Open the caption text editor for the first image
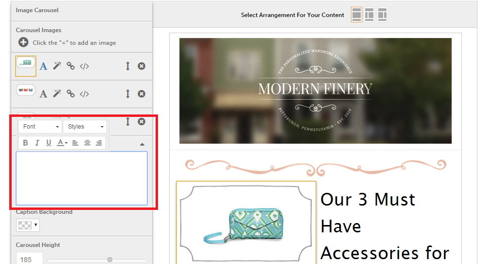The height and width of the screenshot is (264, 494). coord(43,66)
